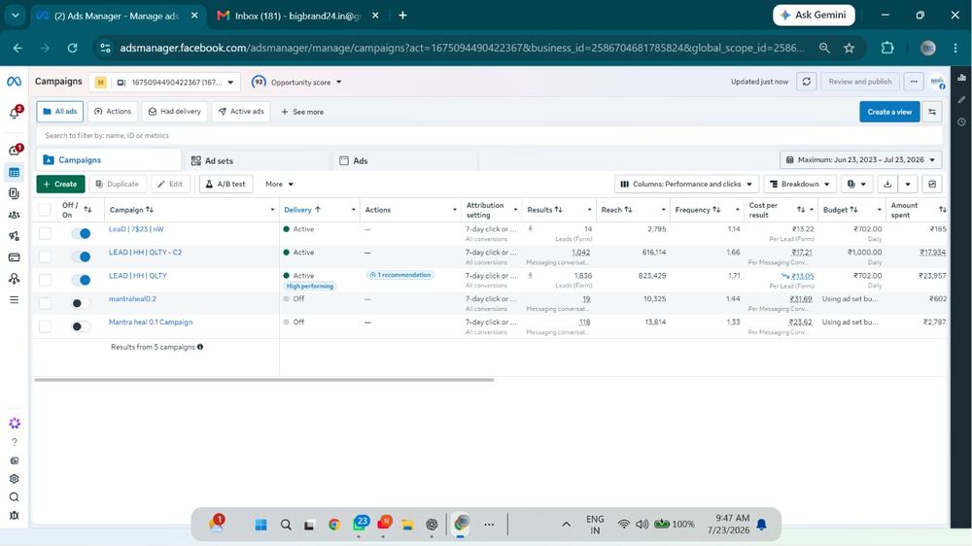972x546 pixels.
Task: Select the All ads view tab
Action: [x=60, y=112]
